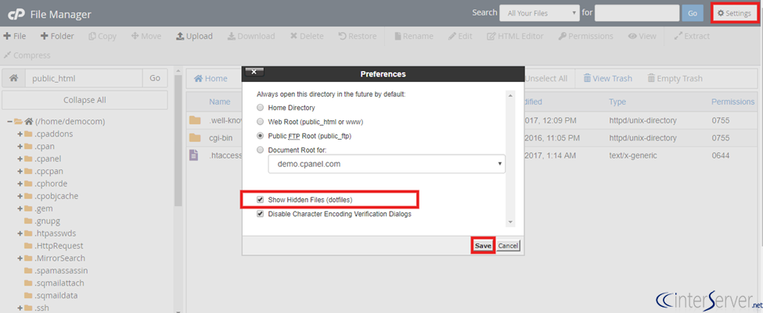Screen dimensions: 763x313
Task: Click the cPanel logo icon
Action: click(x=16, y=15)
